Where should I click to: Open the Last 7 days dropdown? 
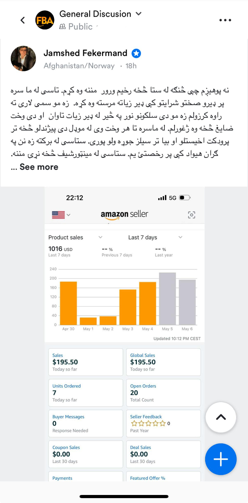(x=155, y=238)
